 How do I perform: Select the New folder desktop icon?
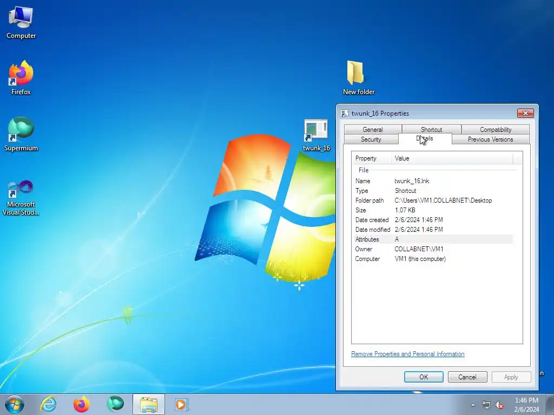(x=358, y=78)
